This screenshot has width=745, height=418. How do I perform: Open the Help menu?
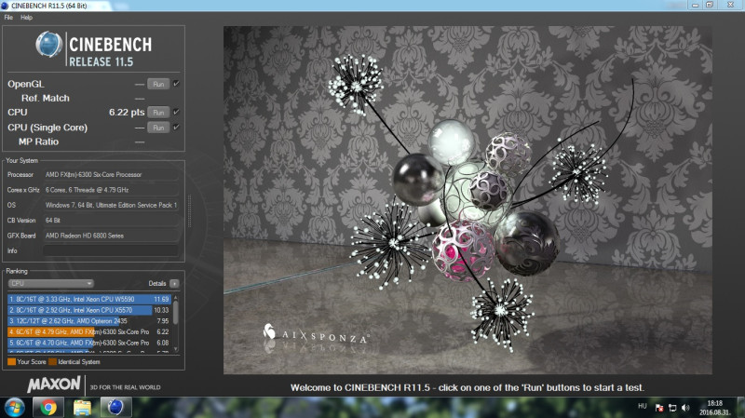pyautogui.click(x=26, y=18)
